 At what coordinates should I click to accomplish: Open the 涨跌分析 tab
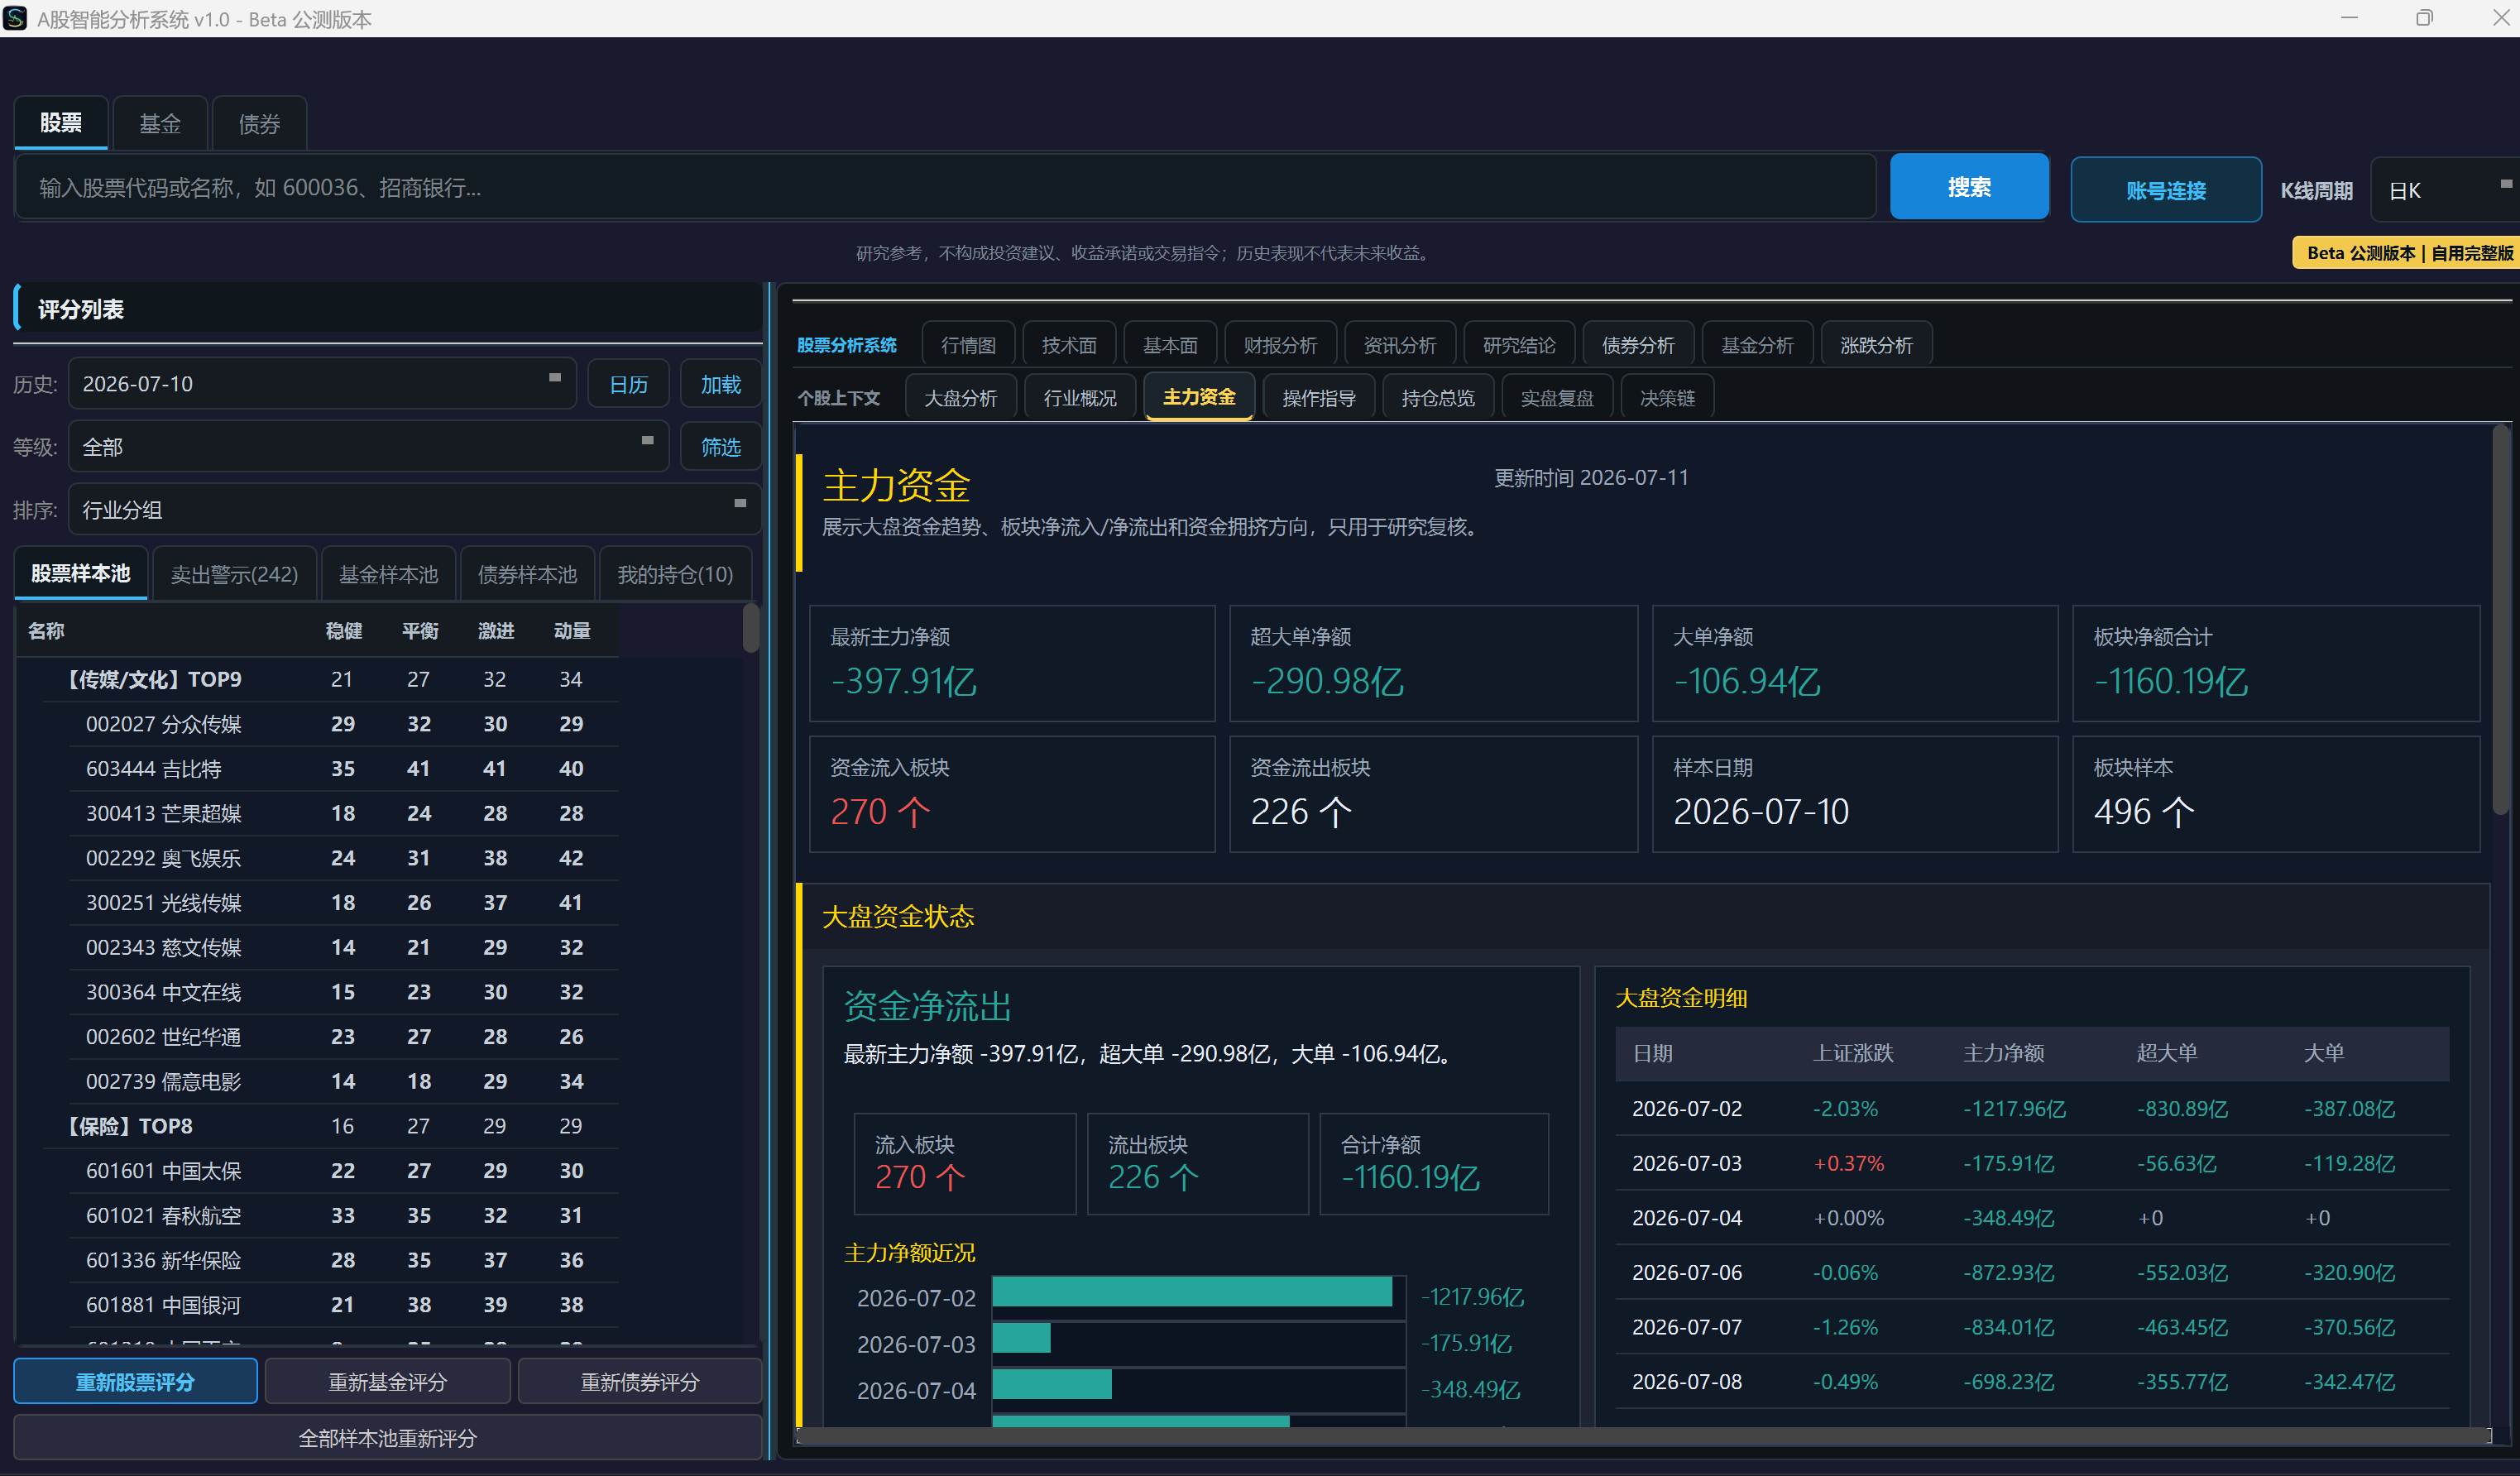pos(1876,345)
